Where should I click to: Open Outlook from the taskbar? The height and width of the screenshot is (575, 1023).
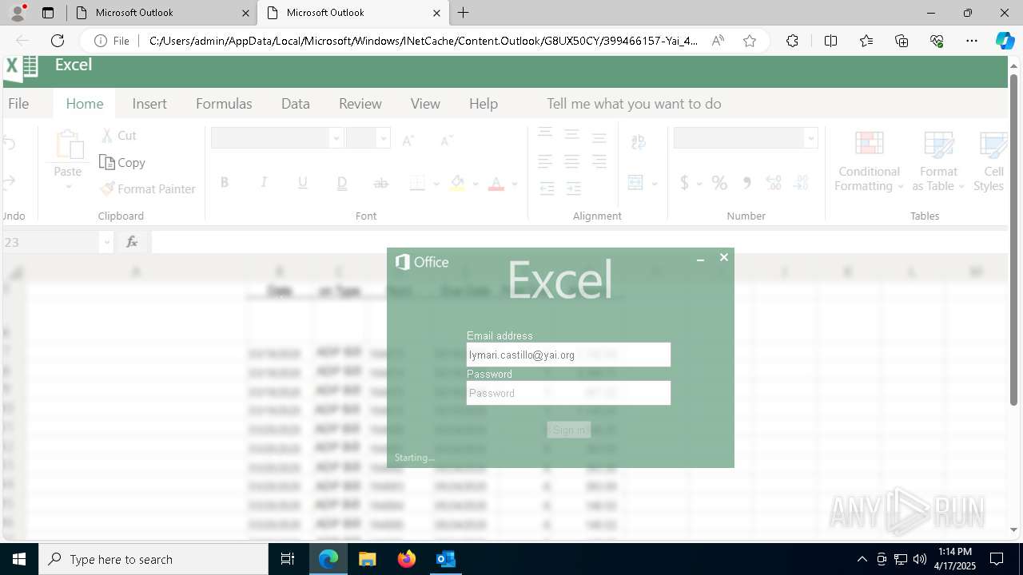(446, 559)
